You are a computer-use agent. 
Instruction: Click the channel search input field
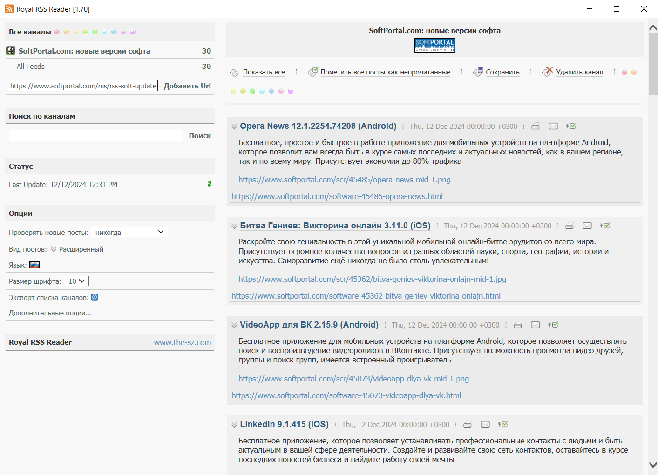pos(96,135)
